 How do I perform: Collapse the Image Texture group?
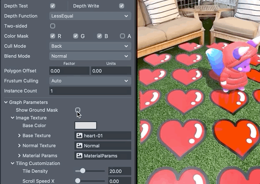point(13,118)
